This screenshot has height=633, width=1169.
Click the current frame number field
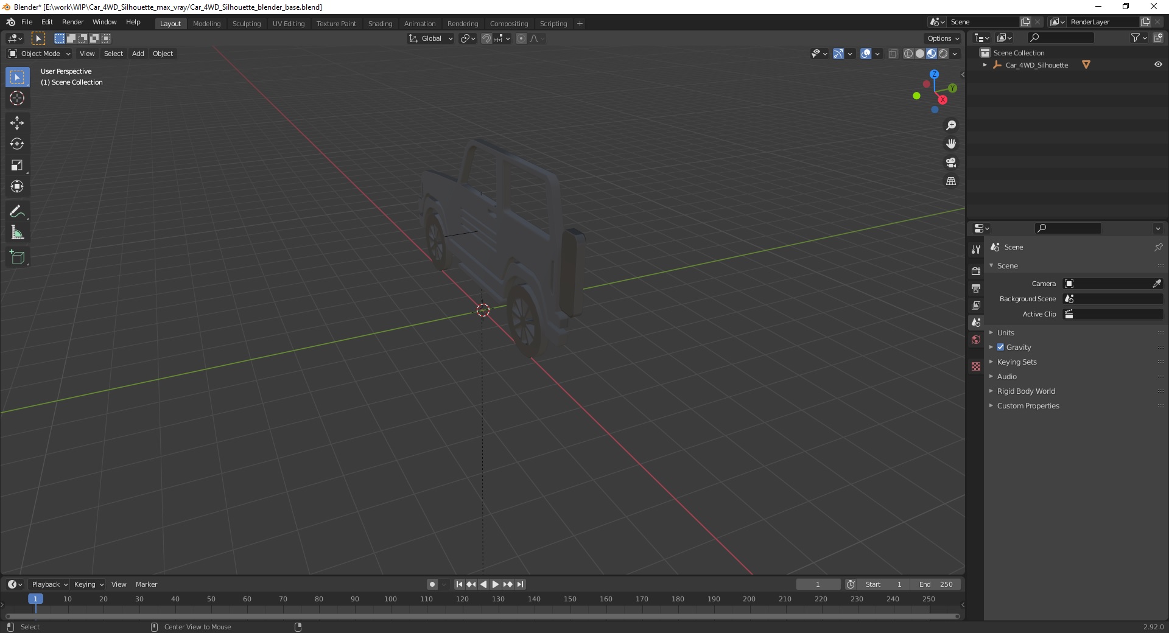coord(818,584)
